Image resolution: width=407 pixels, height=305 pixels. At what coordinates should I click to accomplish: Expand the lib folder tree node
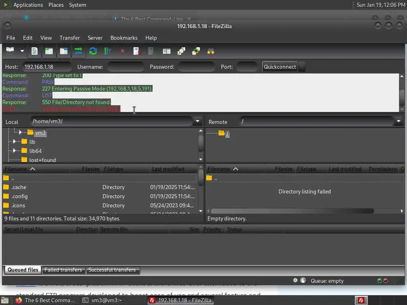pyautogui.click(x=14, y=141)
